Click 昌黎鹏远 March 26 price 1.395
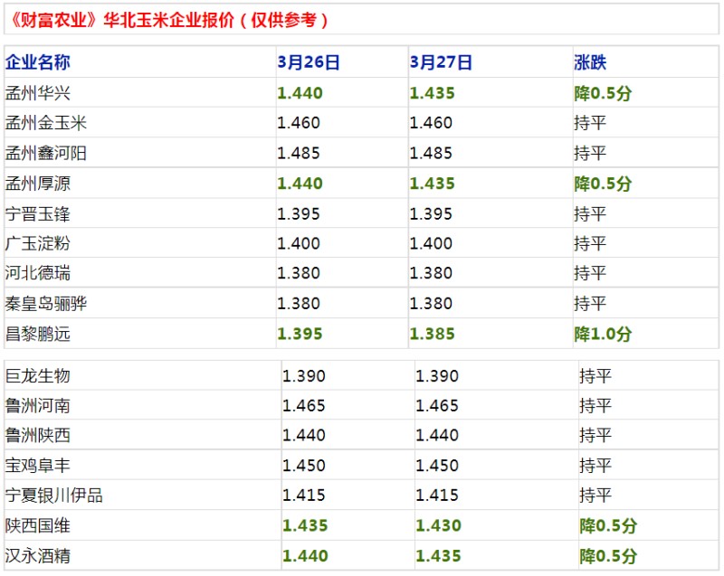Image resolution: width=724 pixels, height=576 pixels. pos(300,334)
